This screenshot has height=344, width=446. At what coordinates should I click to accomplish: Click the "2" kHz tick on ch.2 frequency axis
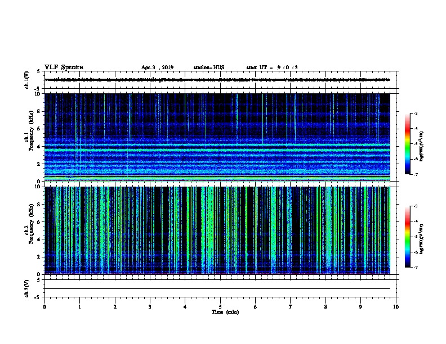[x=40, y=257]
